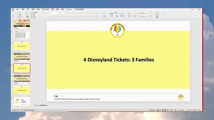Switch to Reading view icon
This screenshot has width=214, height=120.
[172, 110]
